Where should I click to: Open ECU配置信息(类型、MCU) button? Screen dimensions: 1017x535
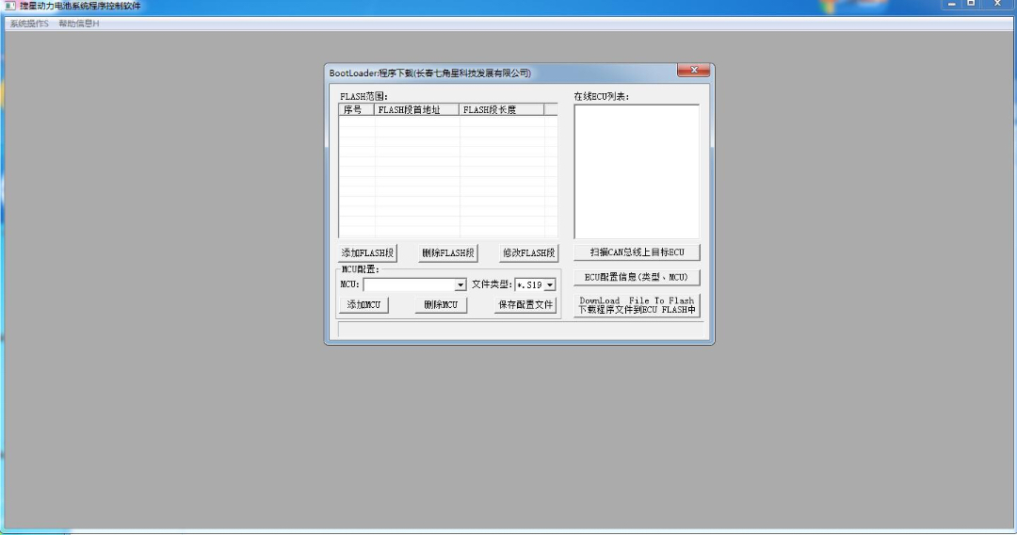click(x=637, y=277)
